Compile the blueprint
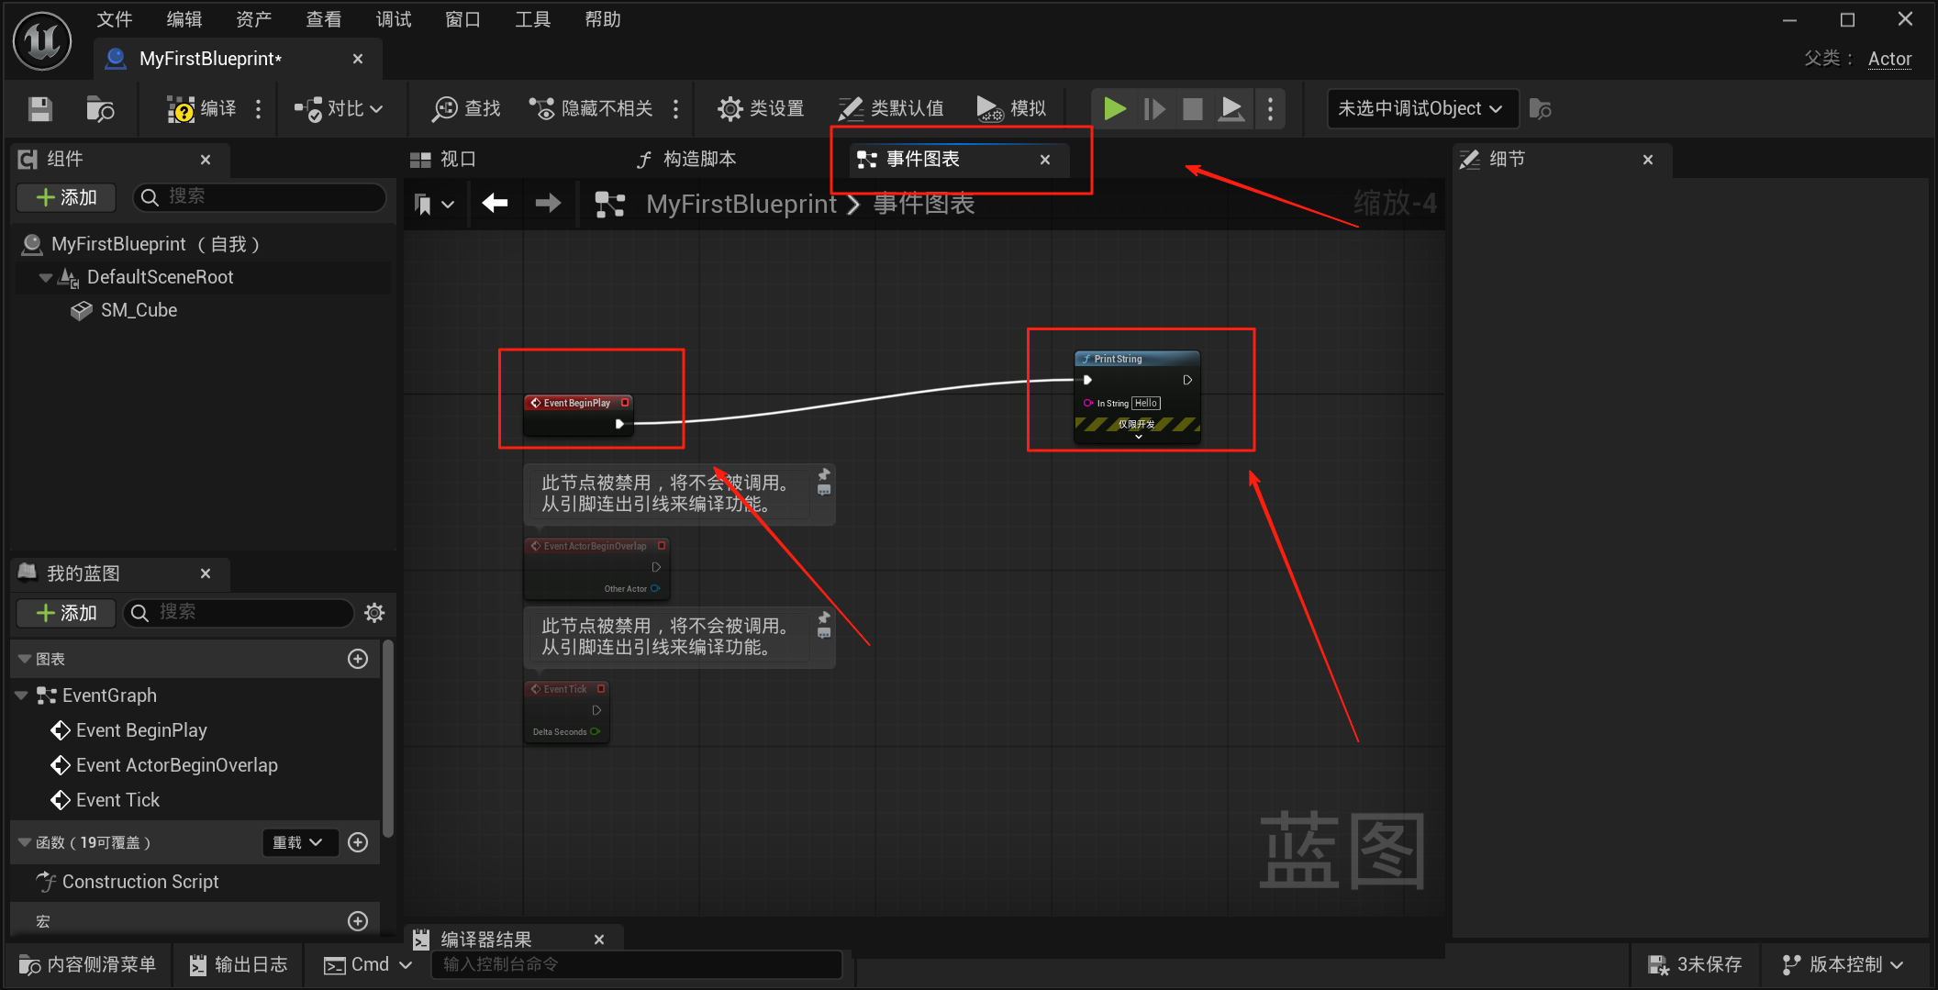Viewport: 1938px width, 990px height. click(x=201, y=109)
